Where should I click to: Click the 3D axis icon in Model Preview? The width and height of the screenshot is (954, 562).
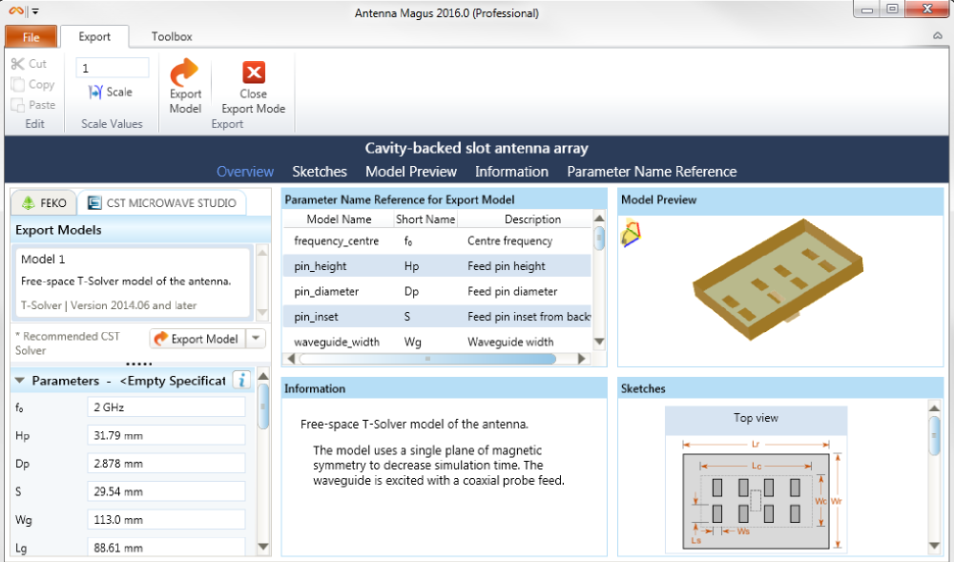point(631,234)
